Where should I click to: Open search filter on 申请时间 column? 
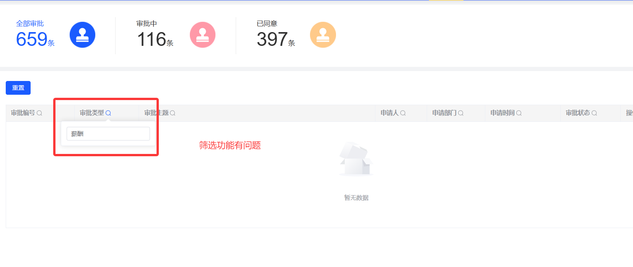click(519, 113)
